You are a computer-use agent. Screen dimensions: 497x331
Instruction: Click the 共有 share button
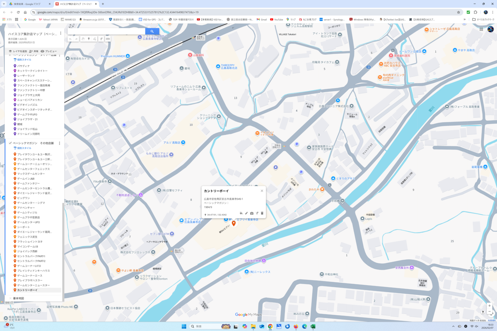click(34, 51)
